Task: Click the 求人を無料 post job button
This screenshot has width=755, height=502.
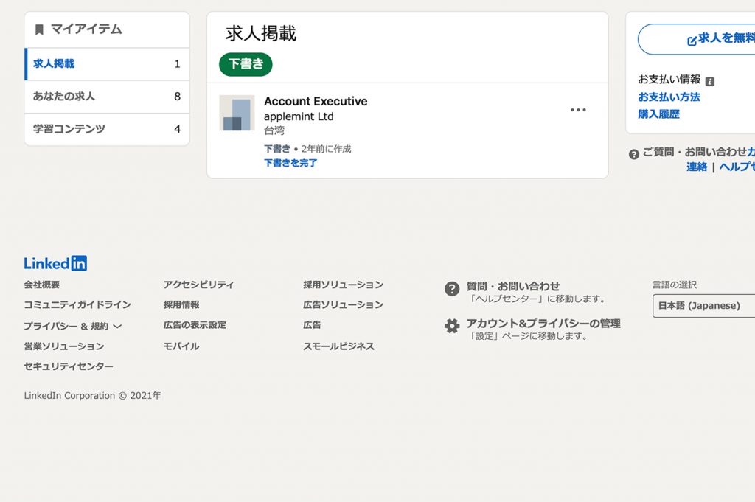Action: click(696, 39)
